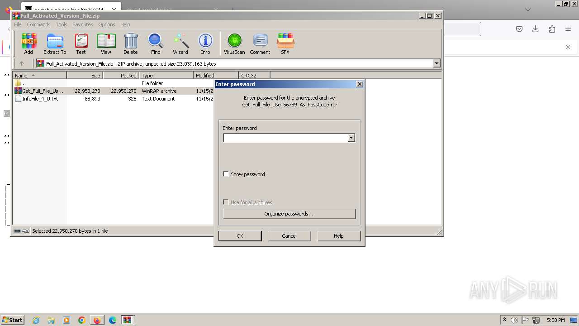Open the archive Comment tool
This screenshot has height=326, width=579.
pyautogui.click(x=260, y=44)
